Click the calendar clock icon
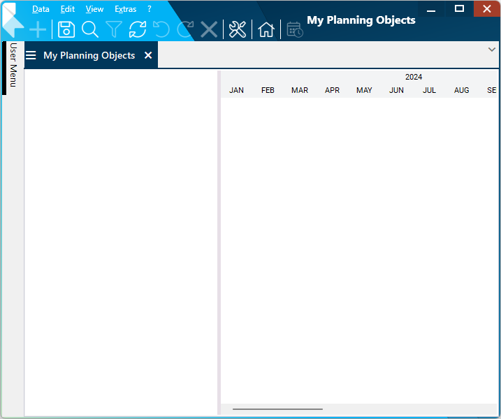This screenshot has width=501, height=419. (294, 29)
